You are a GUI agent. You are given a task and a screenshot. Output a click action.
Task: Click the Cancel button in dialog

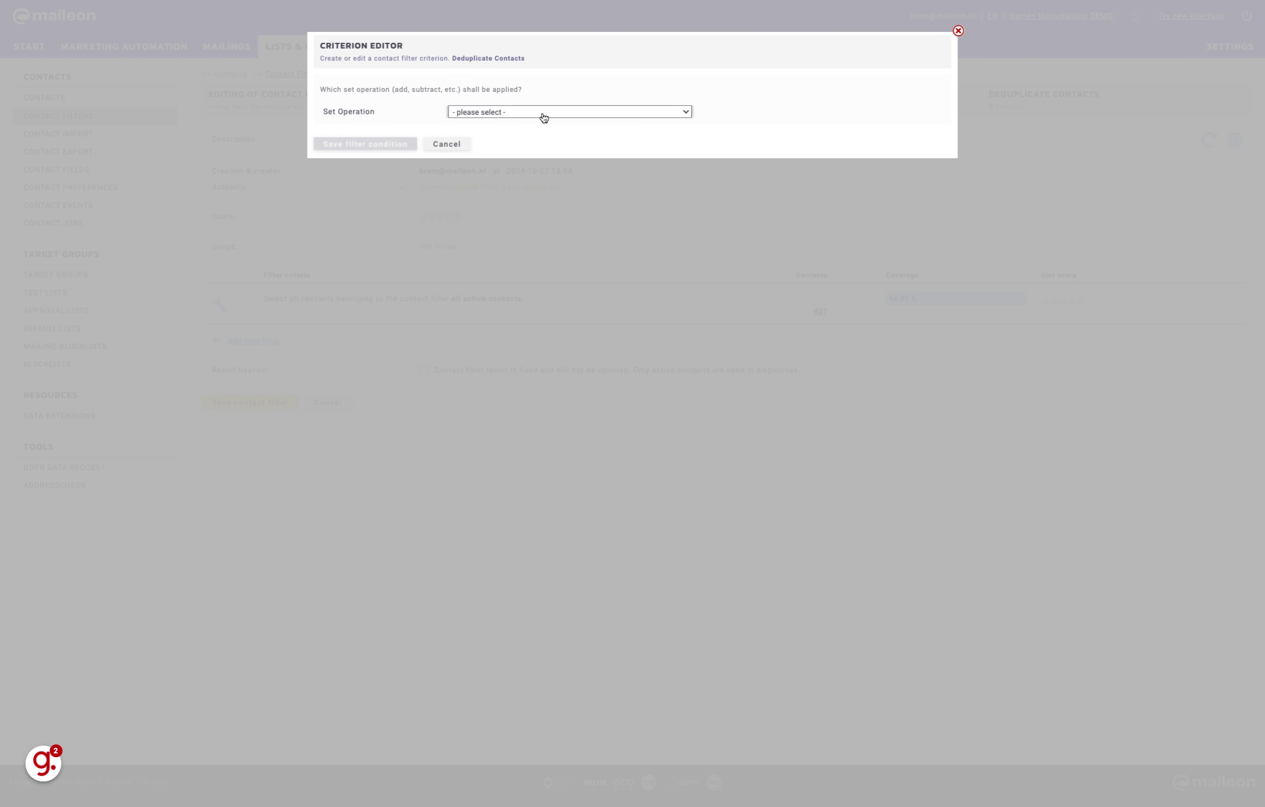(446, 143)
